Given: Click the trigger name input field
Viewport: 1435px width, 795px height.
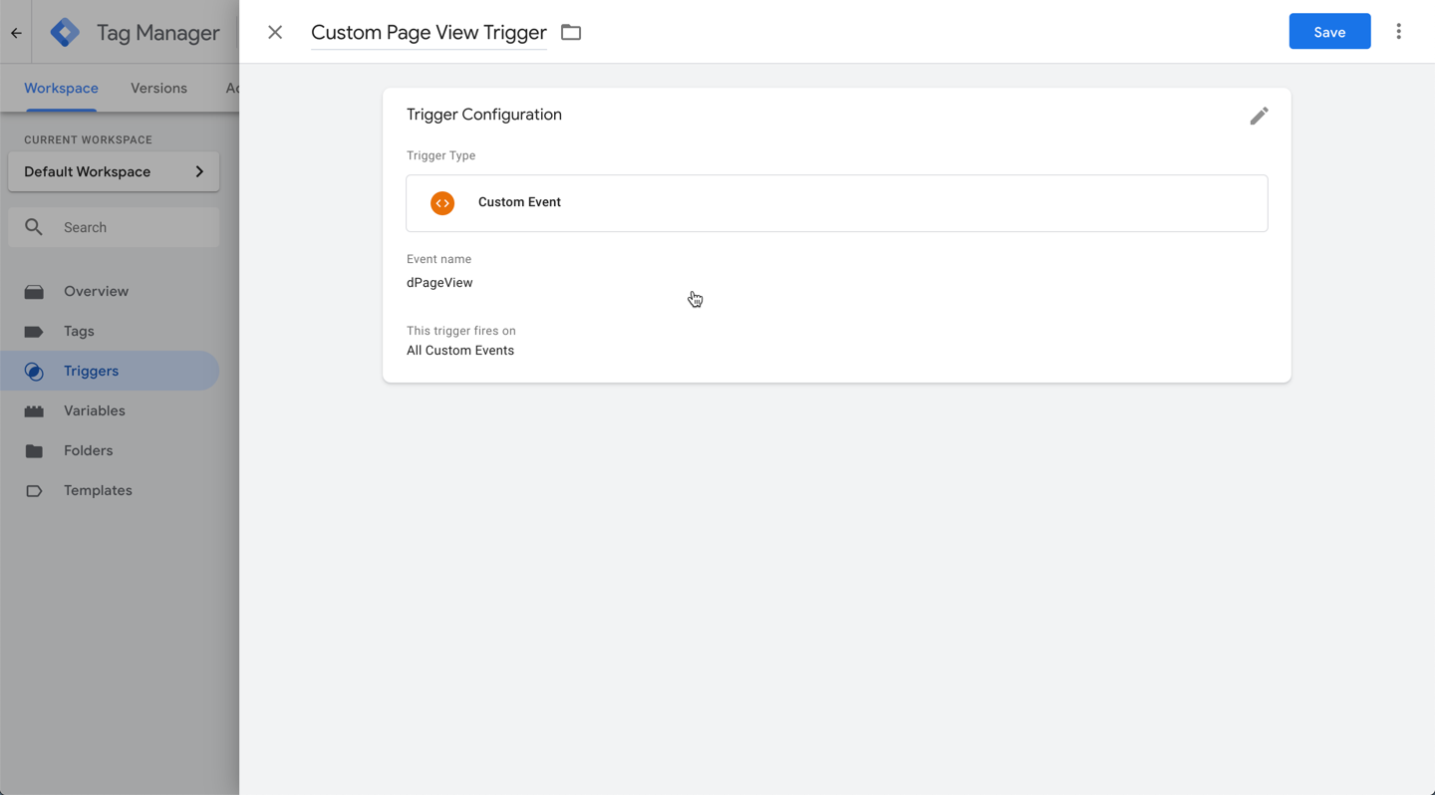Looking at the screenshot, I should tap(429, 32).
